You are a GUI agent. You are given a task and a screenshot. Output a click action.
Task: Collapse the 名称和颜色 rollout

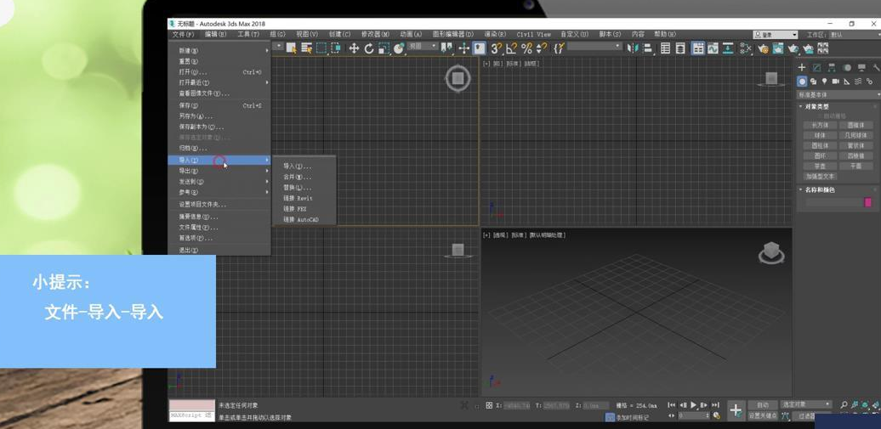click(x=816, y=189)
